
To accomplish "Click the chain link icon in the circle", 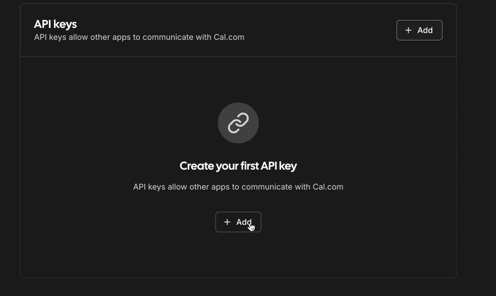I will point(238,123).
